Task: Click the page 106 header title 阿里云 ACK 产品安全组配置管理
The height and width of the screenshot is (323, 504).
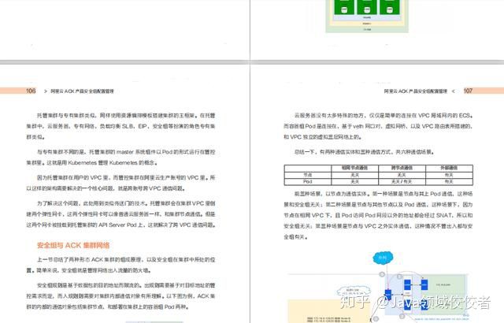Action: 82,91
